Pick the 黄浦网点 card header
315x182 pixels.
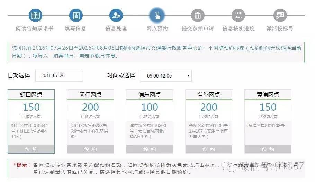pyautogui.click(x=268, y=95)
